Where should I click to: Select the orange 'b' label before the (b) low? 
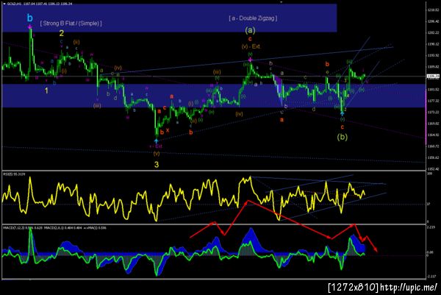tap(327, 64)
